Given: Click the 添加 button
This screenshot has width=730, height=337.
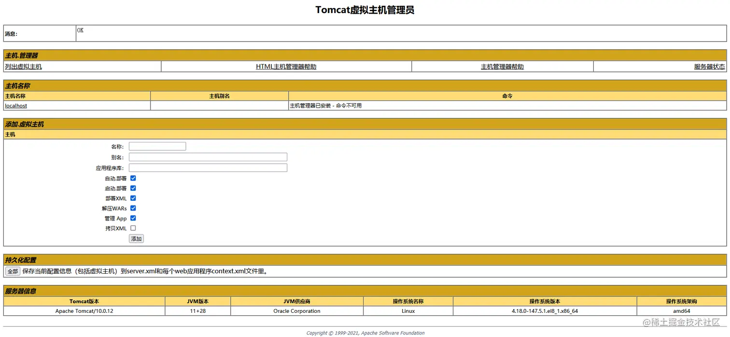Looking at the screenshot, I should (x=136, y=239).
